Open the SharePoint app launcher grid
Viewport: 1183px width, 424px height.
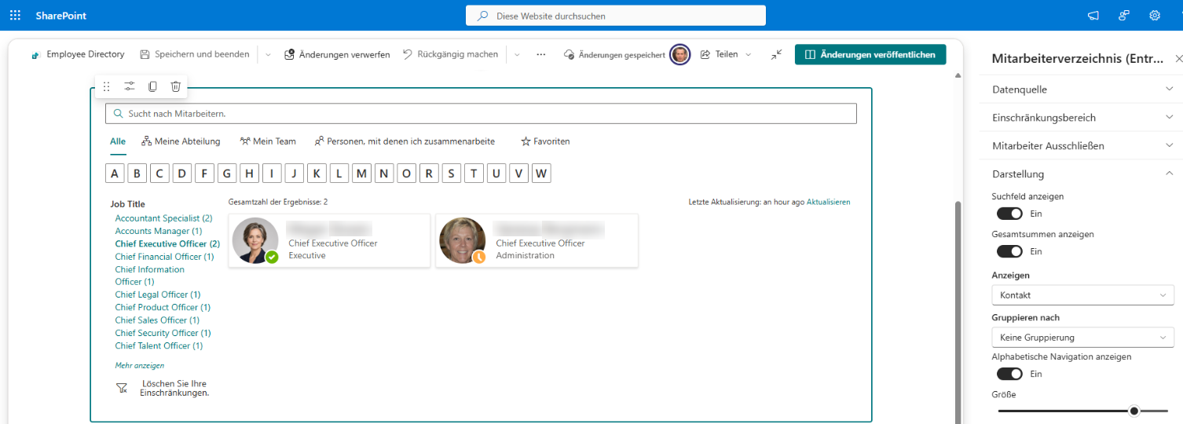coord(16,15)
